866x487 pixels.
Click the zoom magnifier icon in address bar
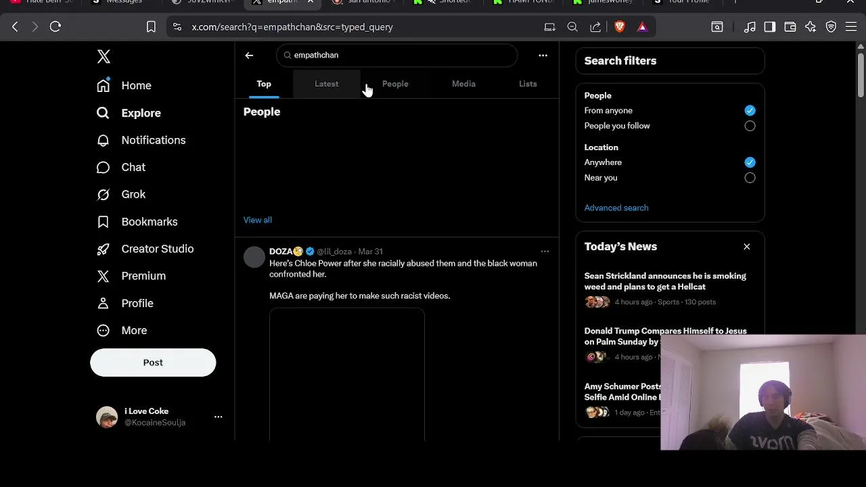[572, 27]
